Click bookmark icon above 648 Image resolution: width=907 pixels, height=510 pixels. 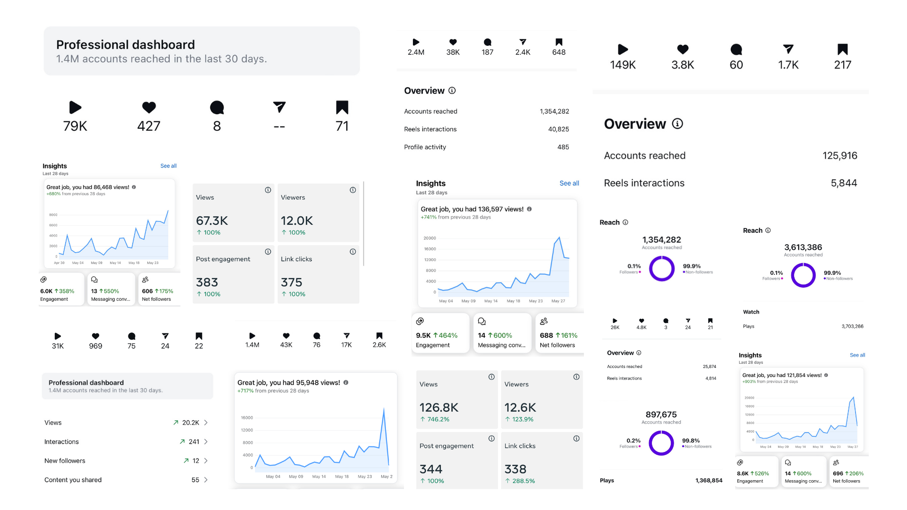point(559,42)
